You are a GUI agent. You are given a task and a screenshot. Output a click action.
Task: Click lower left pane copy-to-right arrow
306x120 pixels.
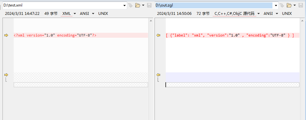pyautogui.click(x=6, y=75)
